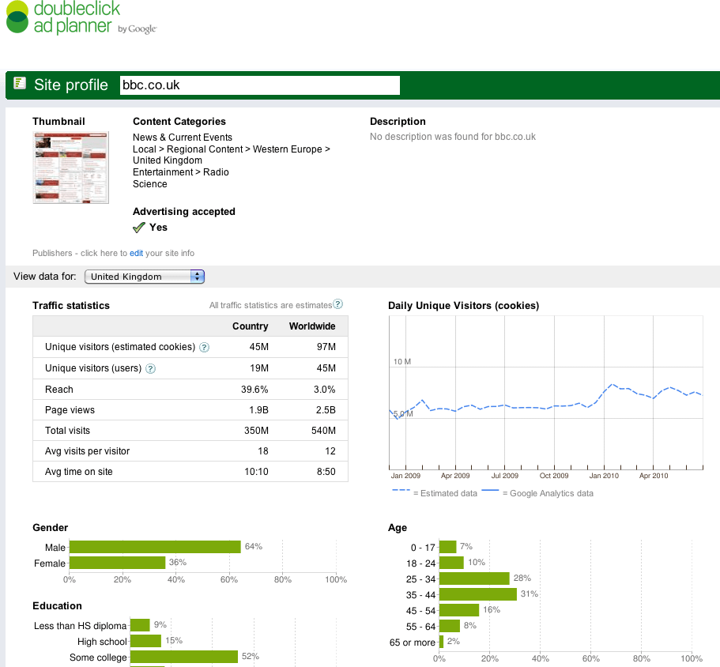Click the 35 - 44 age group bar
Screen dimensions: 720x667
tap(478, 594)
